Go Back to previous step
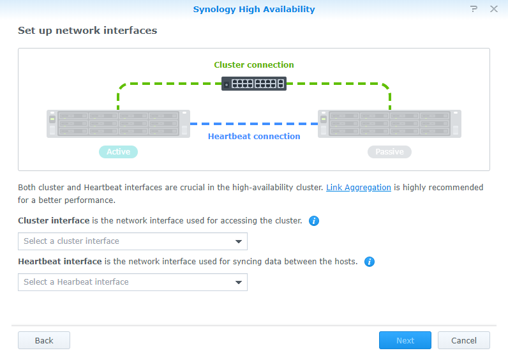This screenshot has height=353, width=508. coord(44,340)
